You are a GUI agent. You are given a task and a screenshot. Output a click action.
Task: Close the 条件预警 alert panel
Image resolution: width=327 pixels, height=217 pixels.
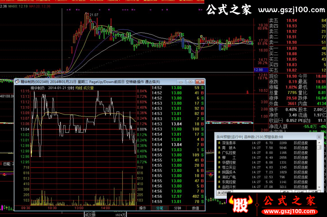coord(319,137)
